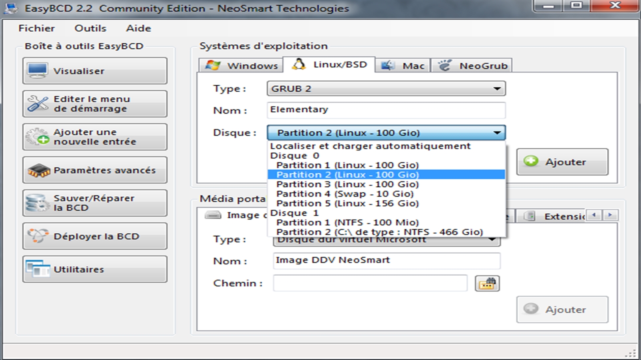Click Ajouter to add the Linux entry
The image size is (641, 360).
562,162
